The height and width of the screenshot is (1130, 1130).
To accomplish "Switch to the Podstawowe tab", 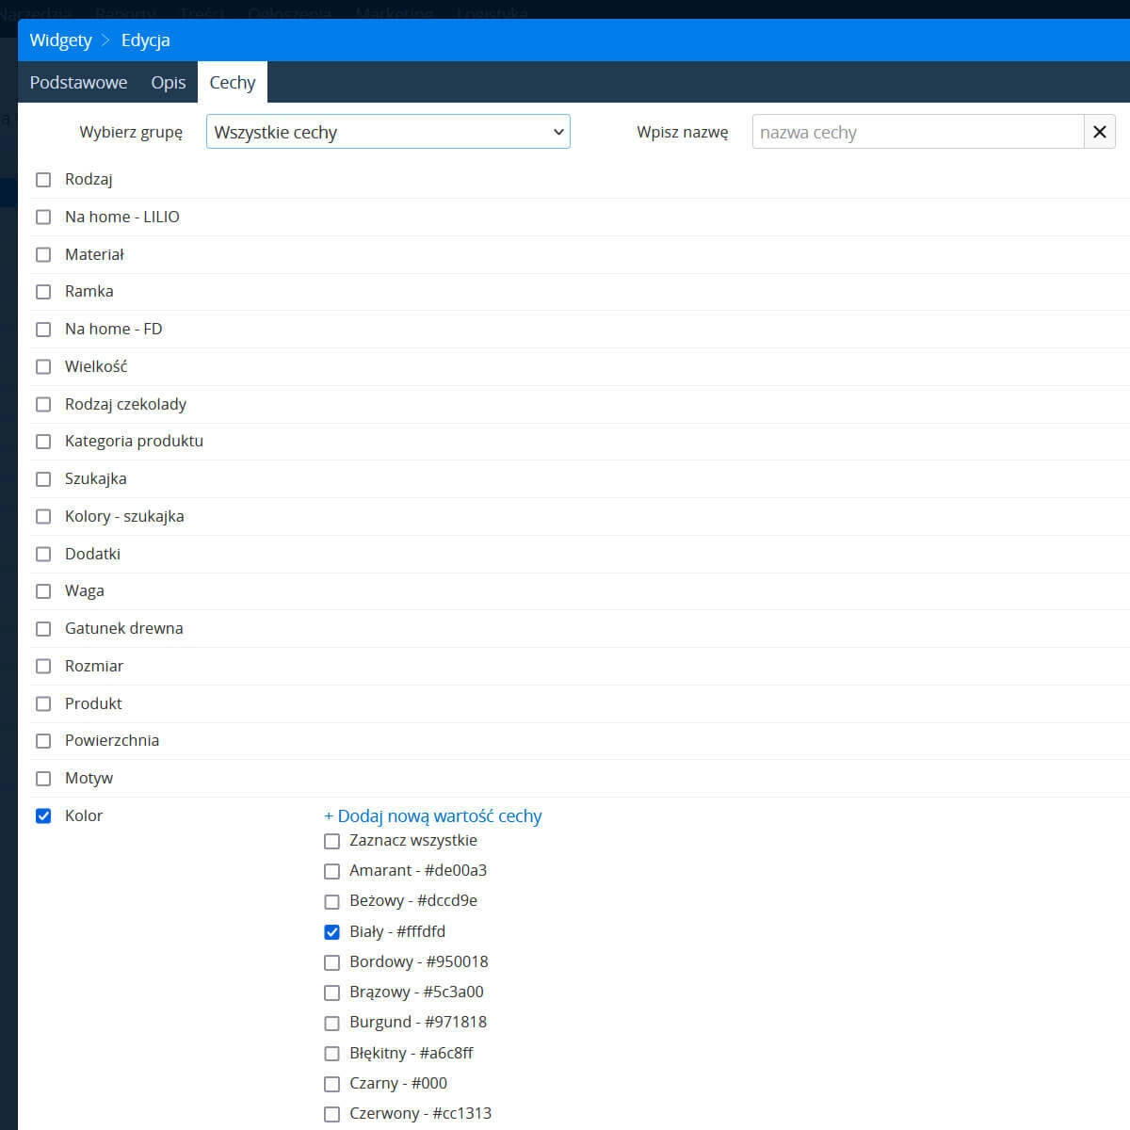I will click(78, 82).
